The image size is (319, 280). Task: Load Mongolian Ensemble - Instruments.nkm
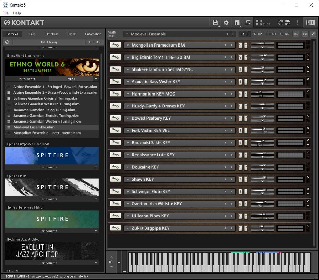click(x=52, y=133)
